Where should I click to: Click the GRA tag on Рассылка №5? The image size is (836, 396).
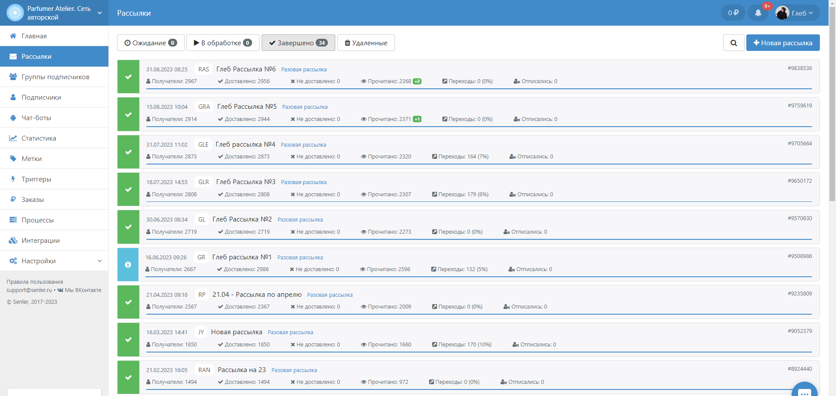click(x=204, y=107)
